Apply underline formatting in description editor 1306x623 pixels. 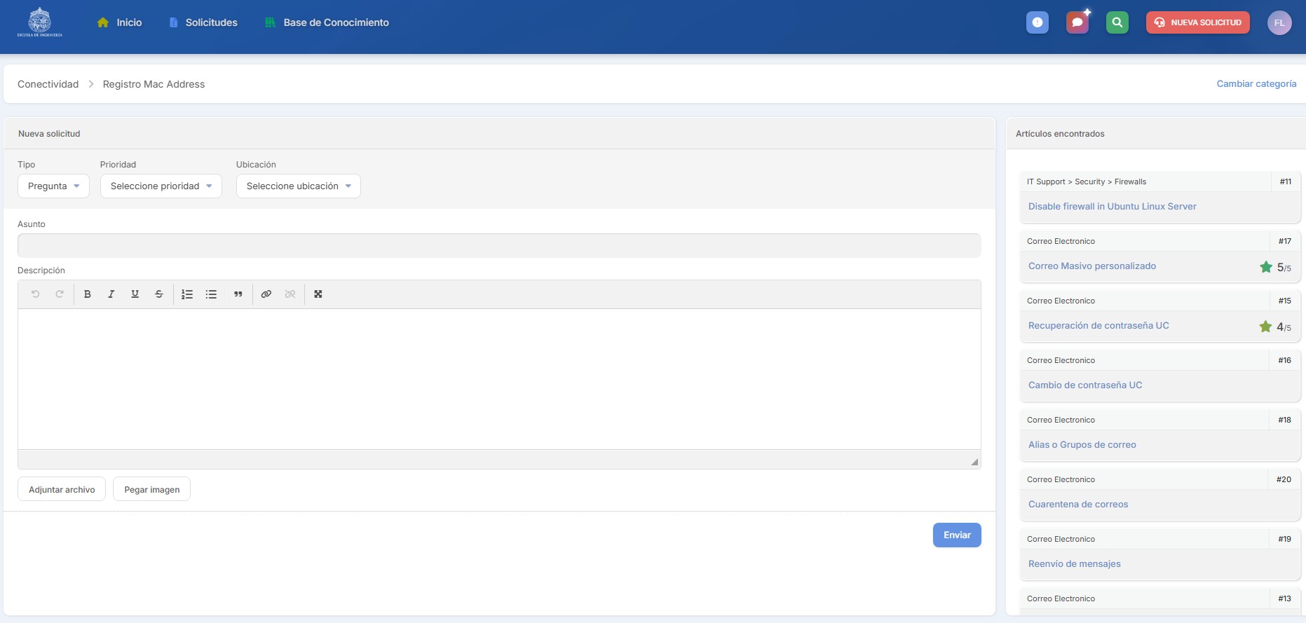pos(135,294)
